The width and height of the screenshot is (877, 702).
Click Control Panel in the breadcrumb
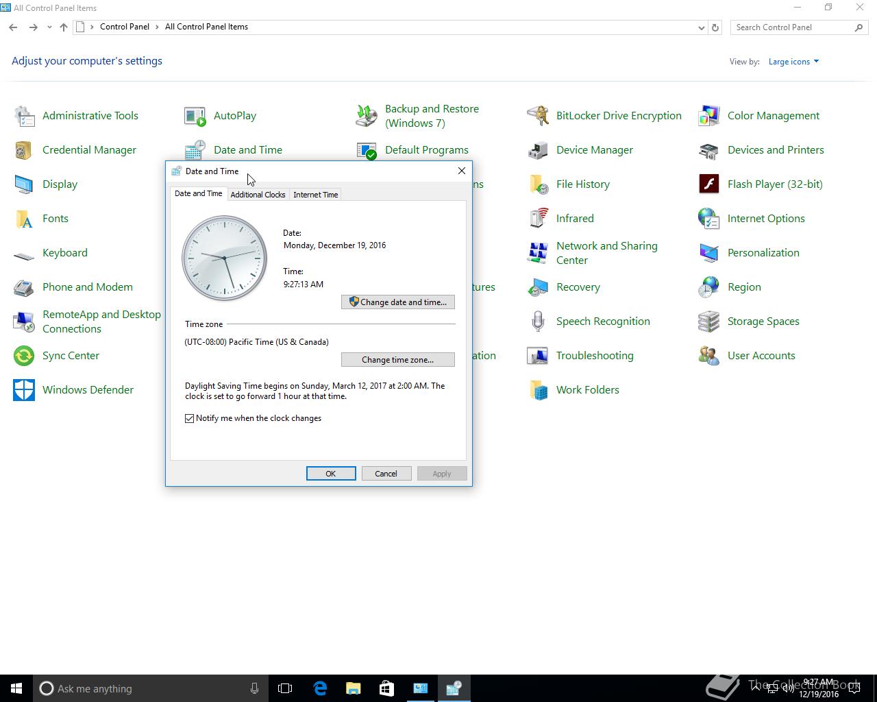(125, 27)
